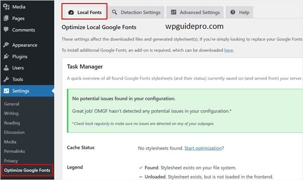Click the blue Unloaded dash icon
This screenshot has width=303, height=180.
[x=141, y=177]
